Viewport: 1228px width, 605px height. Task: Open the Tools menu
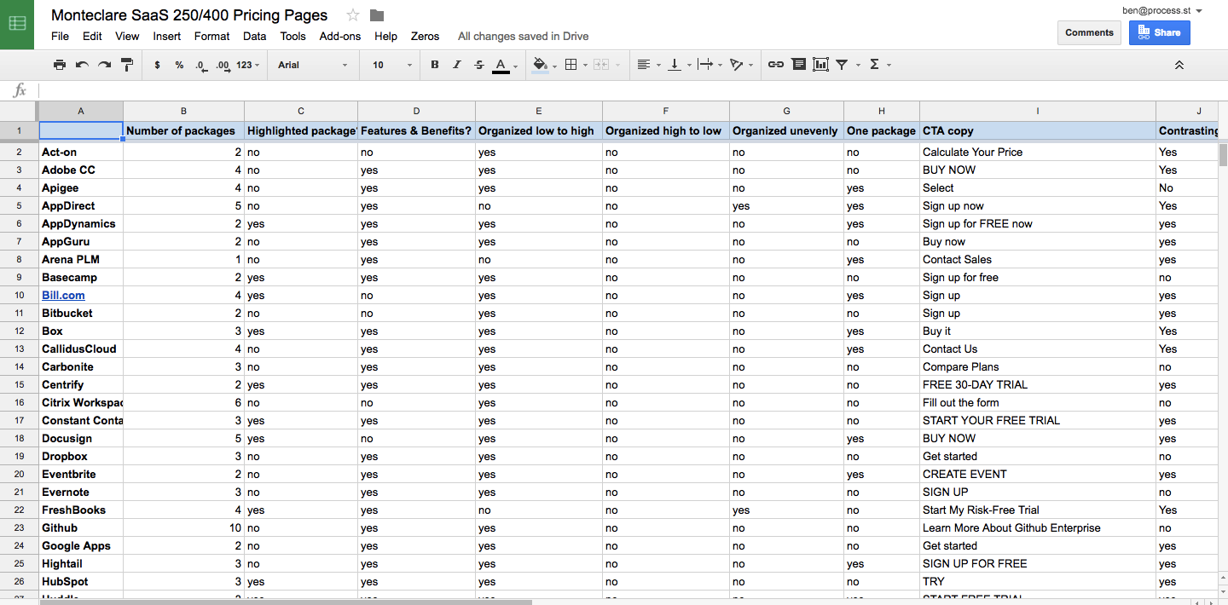tap(293, 37)
